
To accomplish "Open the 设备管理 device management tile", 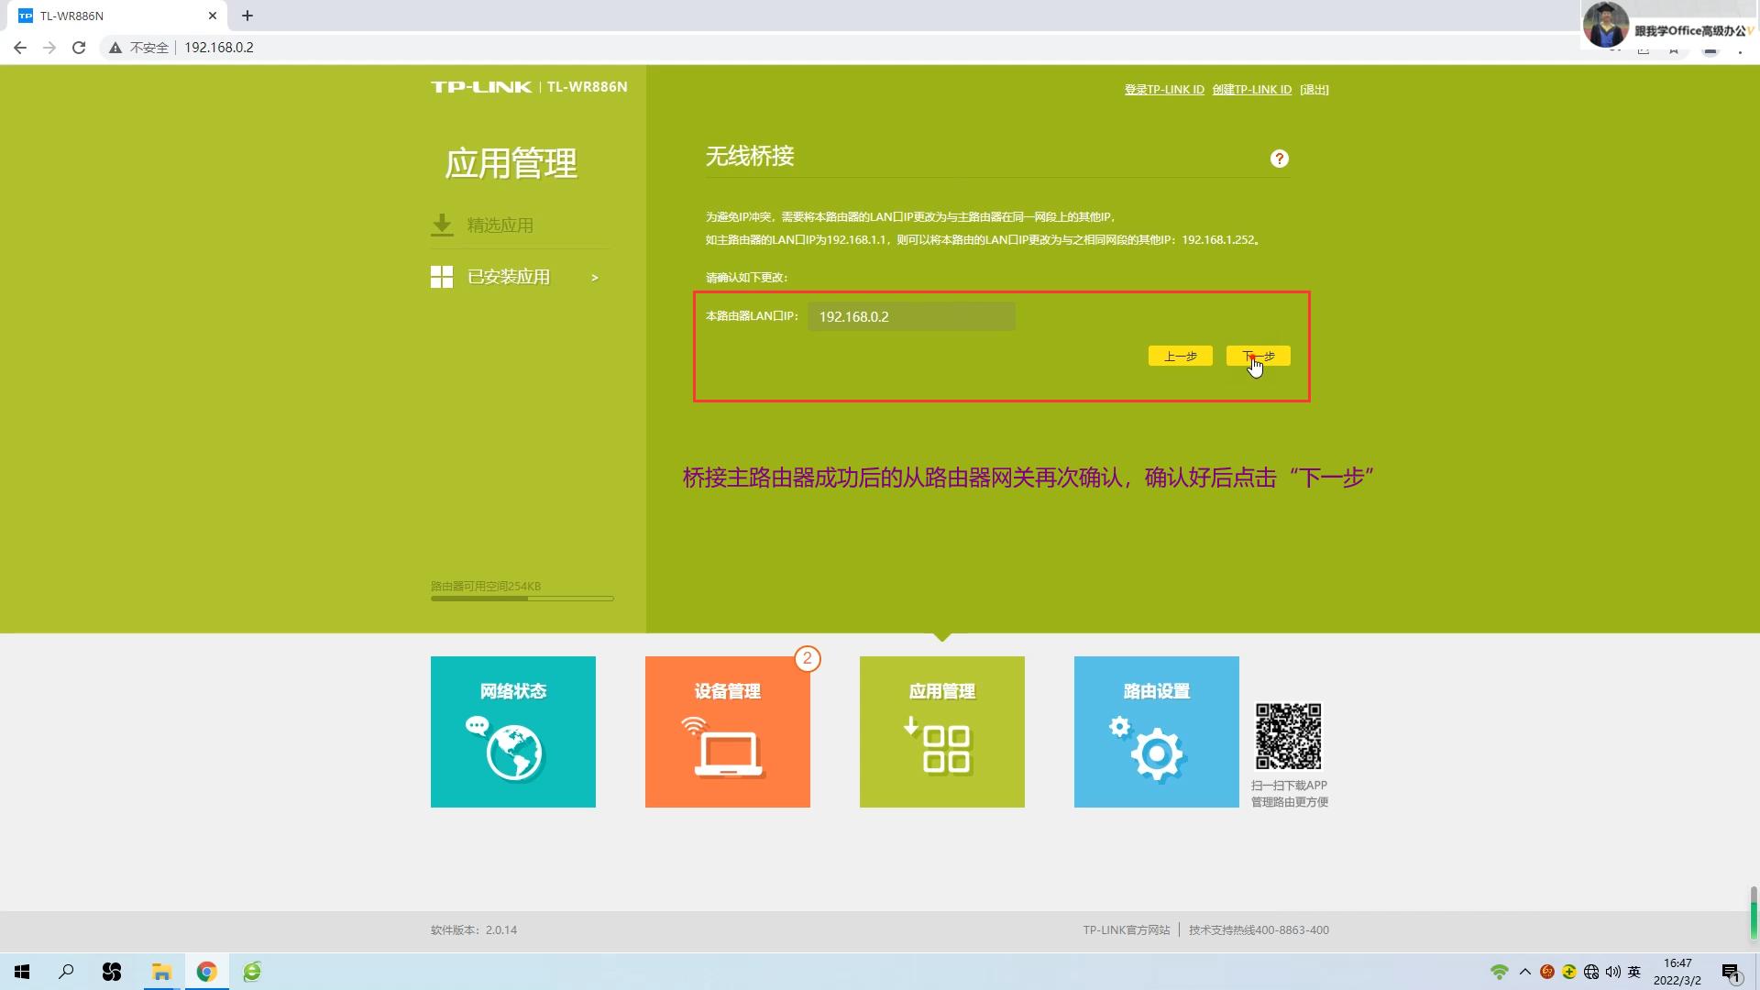I will [x=727, y=731].
